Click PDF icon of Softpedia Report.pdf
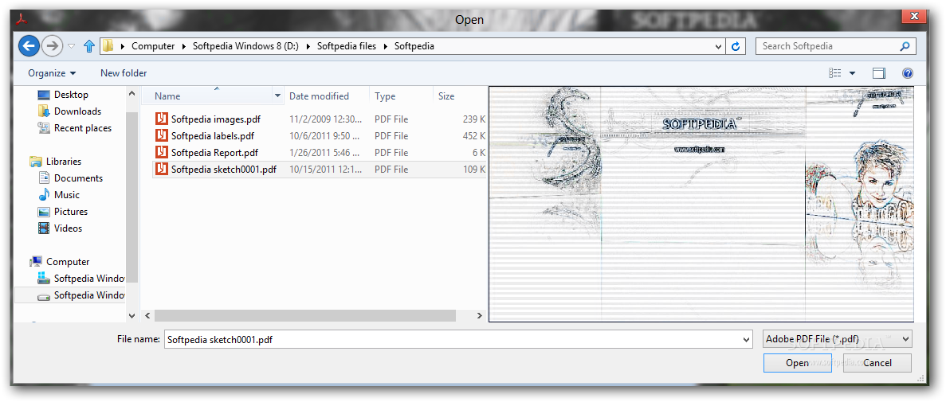The image size is (946, 402). click(161, 153)
